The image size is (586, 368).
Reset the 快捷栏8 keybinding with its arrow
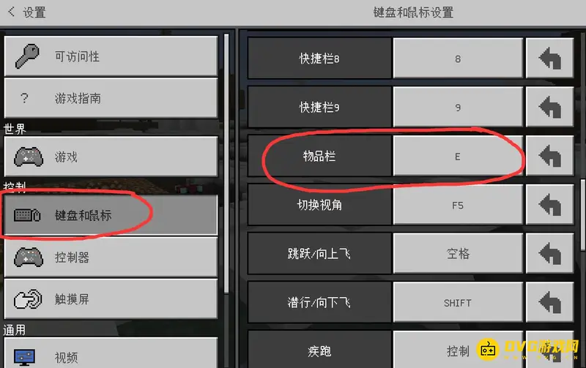(x=550, y=59)
